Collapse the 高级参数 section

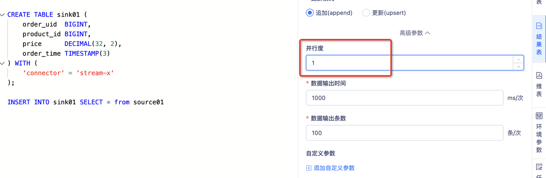click(x=415, y=33)
